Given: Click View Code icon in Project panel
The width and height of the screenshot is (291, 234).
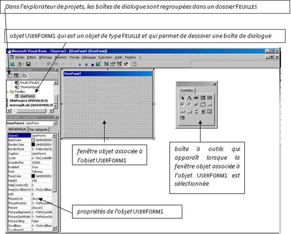Looking at the screenshot, I should tap(10, 76).
